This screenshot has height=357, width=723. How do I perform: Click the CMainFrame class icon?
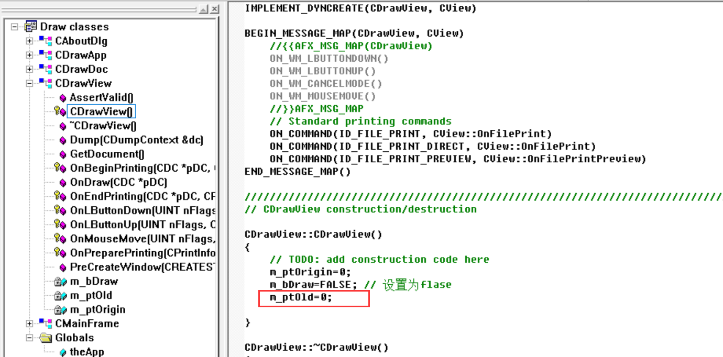pos(46,323)
